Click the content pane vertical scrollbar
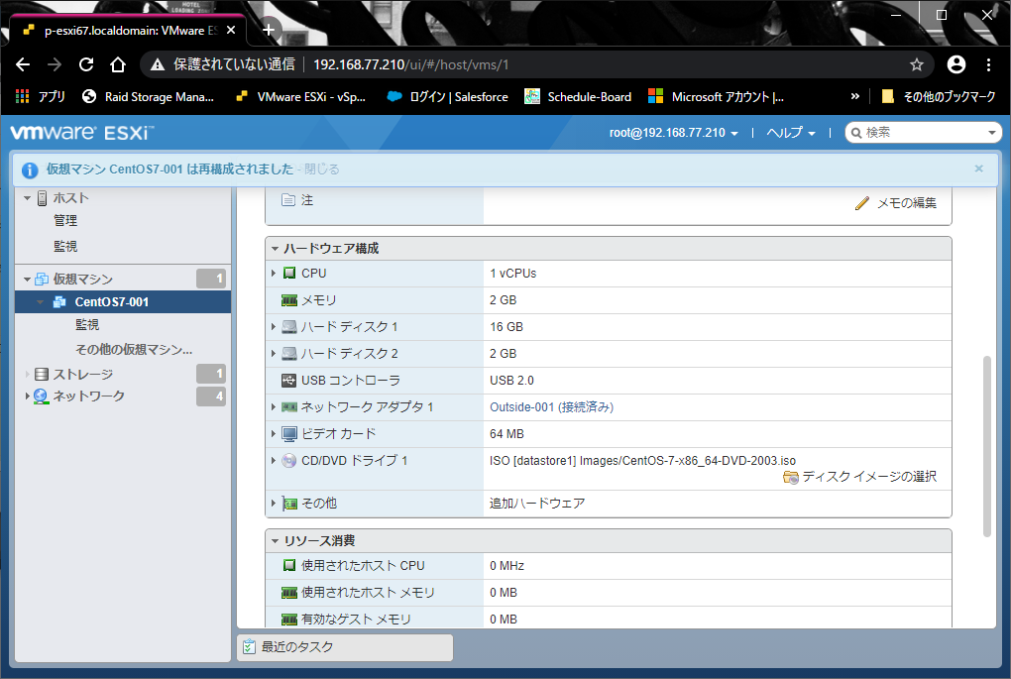Image resolution: width=1011 pixels, height=679 pixels. pyautogui.click(x=986, y=446)
